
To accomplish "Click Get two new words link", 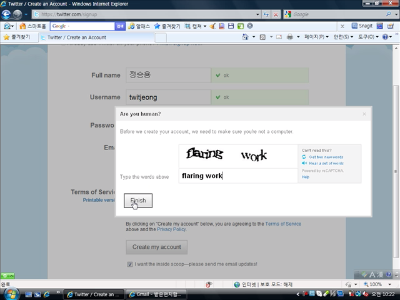I will (x=326, y=157).
